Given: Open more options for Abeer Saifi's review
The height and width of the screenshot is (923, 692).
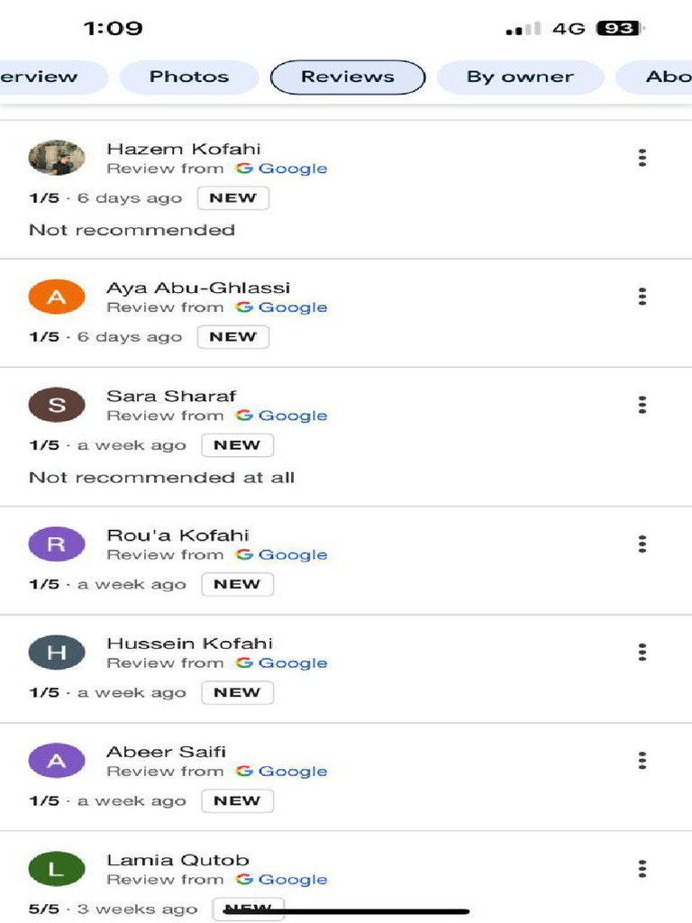Looking at the screenshot, I should coord(642,761).
